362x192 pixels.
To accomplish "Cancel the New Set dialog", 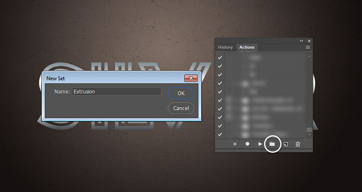I will (x=181, y=108).
